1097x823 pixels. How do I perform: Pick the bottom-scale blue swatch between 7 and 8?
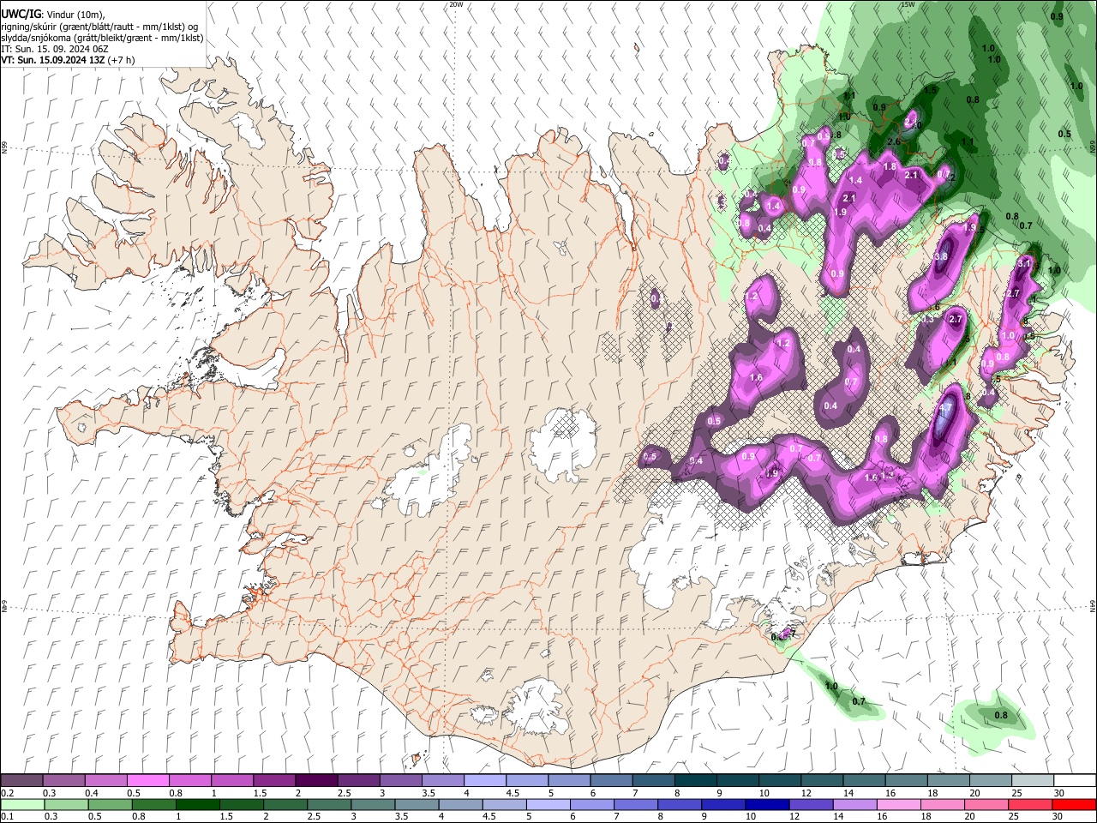pyautogui.click(x=636, y=805)
